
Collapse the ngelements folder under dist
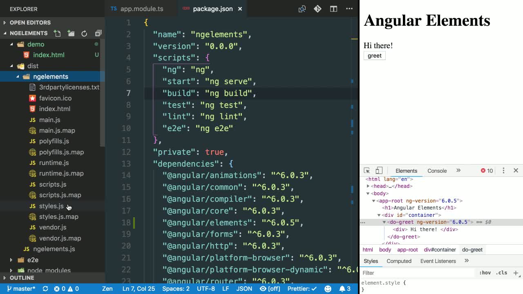coord(51,76)
